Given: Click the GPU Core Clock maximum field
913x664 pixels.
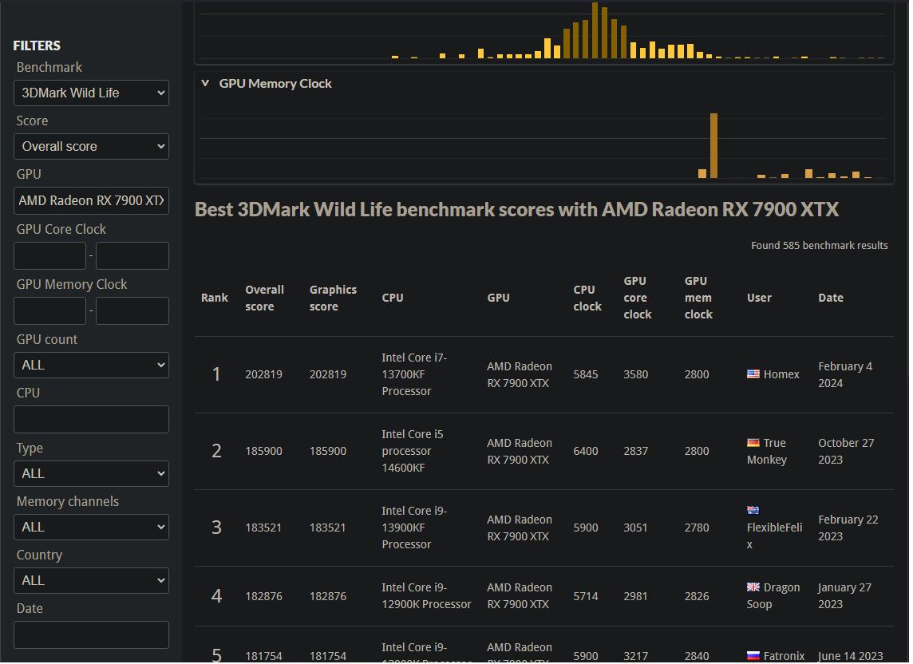Looking at the screenshot, I should [x=132, y=255].
